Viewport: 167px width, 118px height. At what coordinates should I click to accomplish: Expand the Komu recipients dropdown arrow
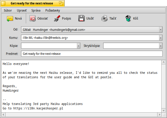tap(160, 38)
